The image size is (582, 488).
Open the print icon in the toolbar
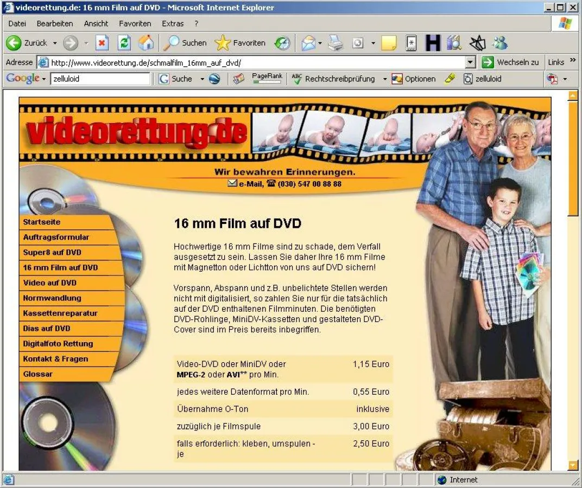tap(336, 43)
